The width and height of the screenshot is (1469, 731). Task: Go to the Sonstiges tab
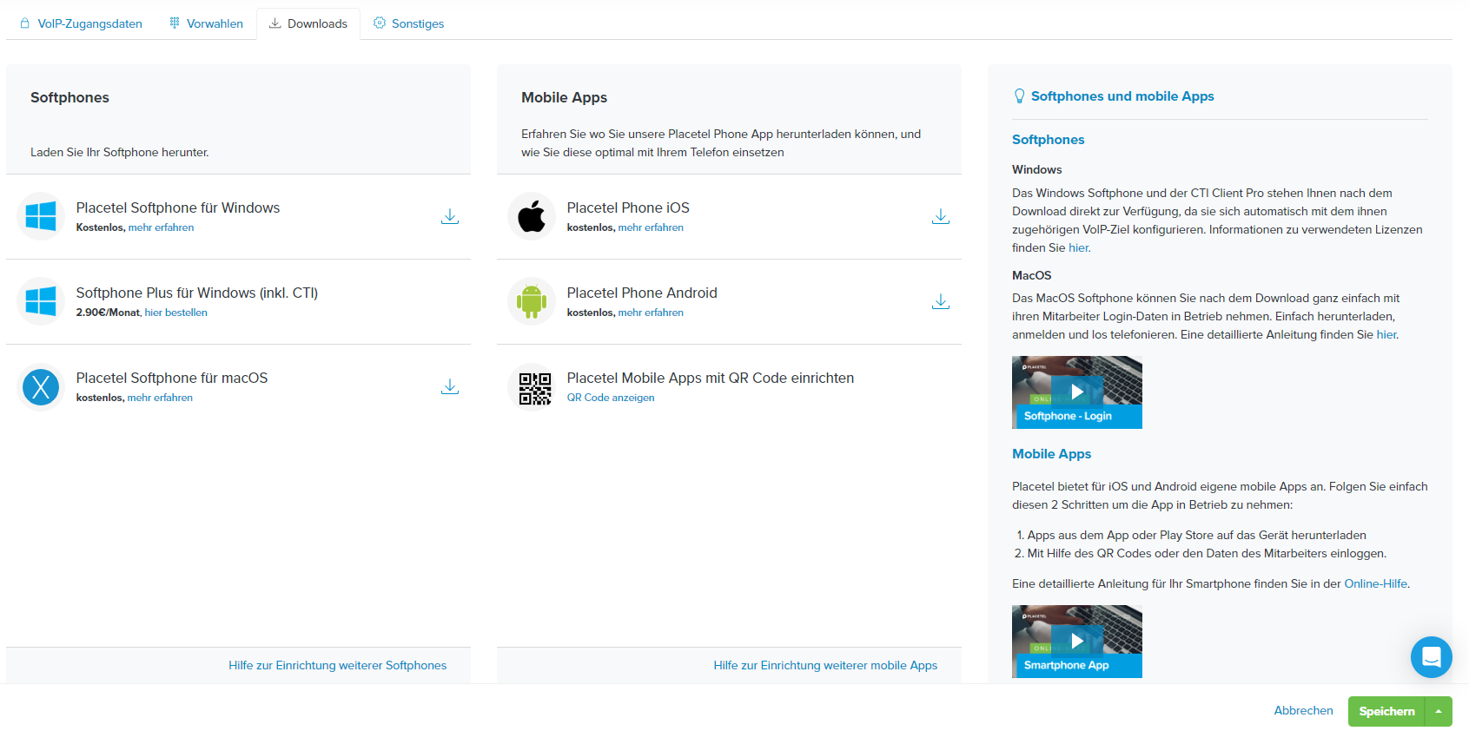pyautogui.click(x=408, y=23)
